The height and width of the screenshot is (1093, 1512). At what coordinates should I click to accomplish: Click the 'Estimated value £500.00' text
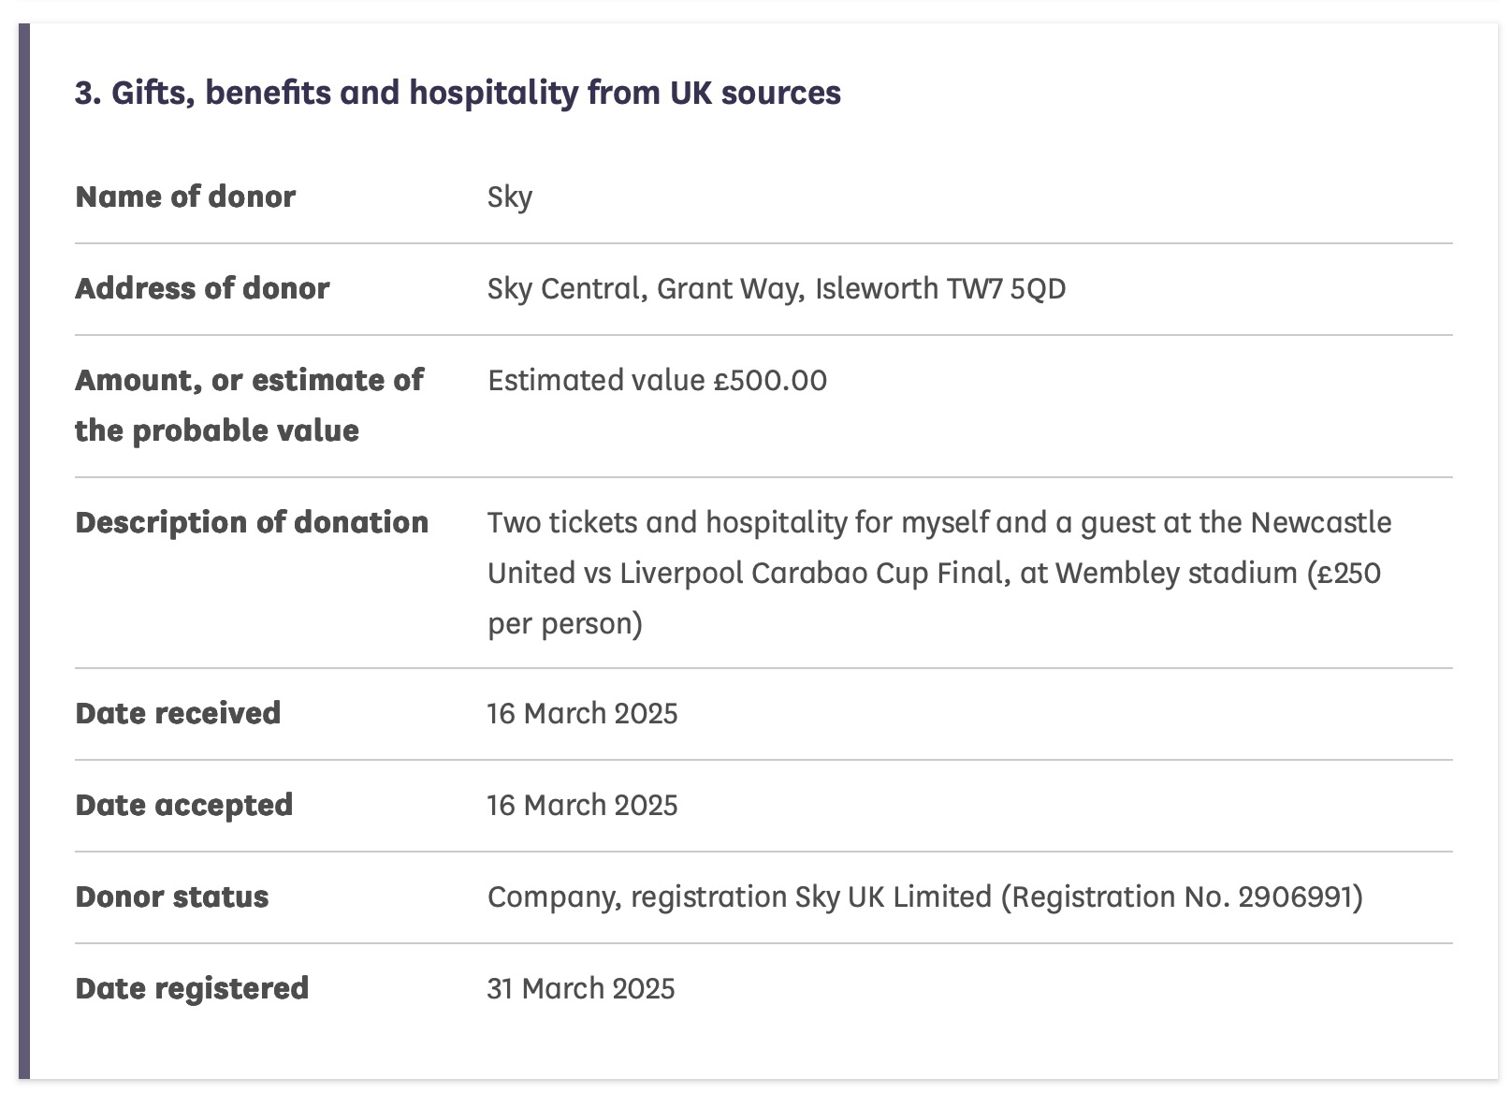coord(657,380)
